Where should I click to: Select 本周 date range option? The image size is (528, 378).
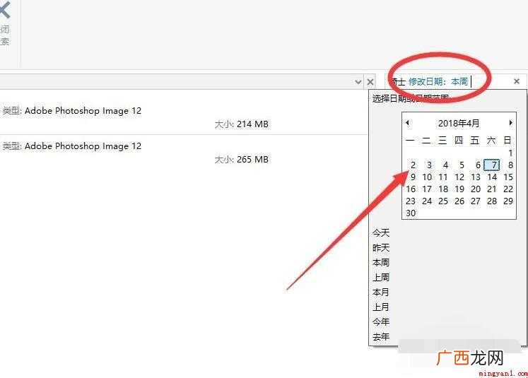(x=381, y=263)
